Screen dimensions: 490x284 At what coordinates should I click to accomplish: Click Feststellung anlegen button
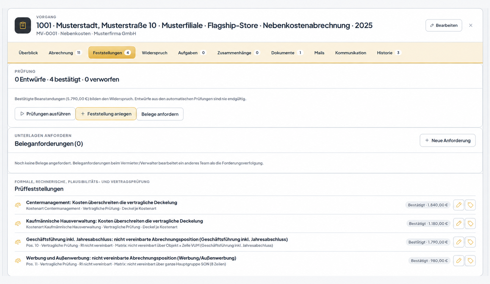coord(106,114)
